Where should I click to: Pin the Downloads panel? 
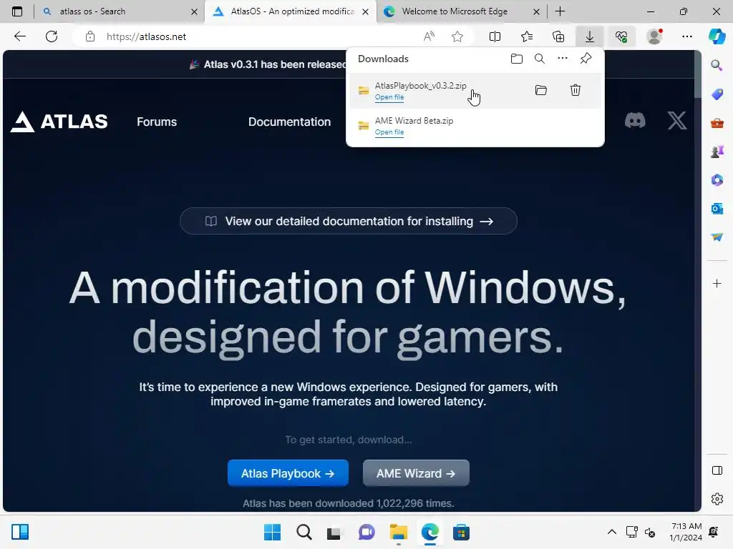click(586, 59)
